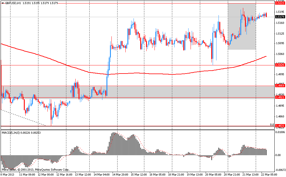
Task: Click the 1.4860 value on price scale
Action: click(x=280, y=116)
